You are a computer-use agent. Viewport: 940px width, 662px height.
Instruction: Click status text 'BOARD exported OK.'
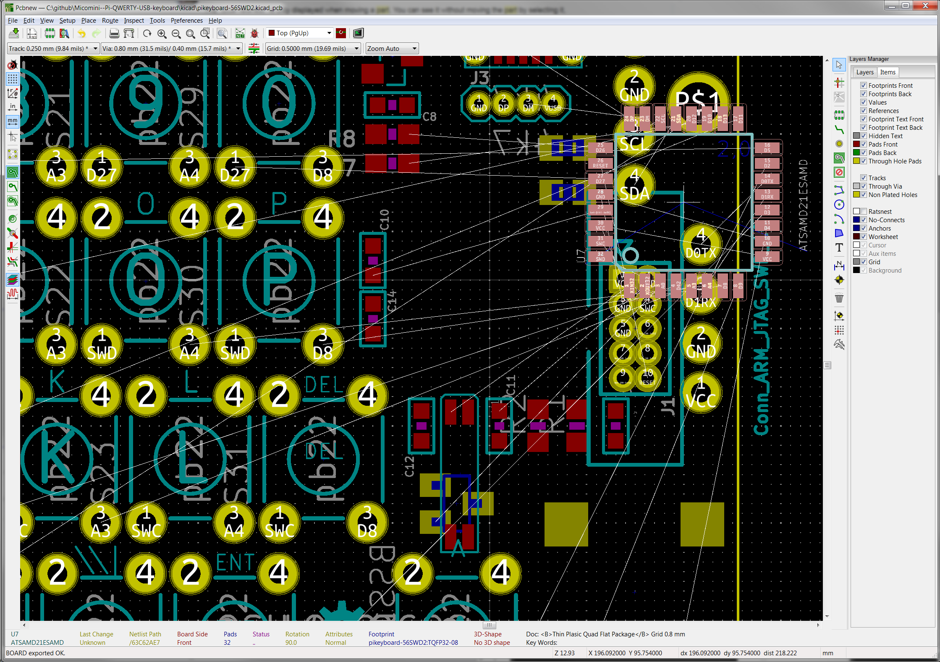35,653
